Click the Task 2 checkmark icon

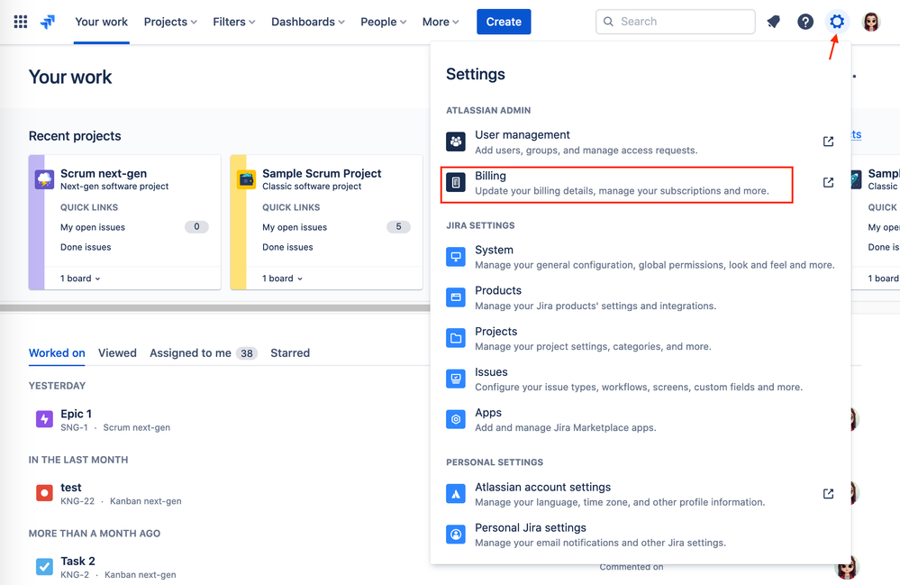44,567
